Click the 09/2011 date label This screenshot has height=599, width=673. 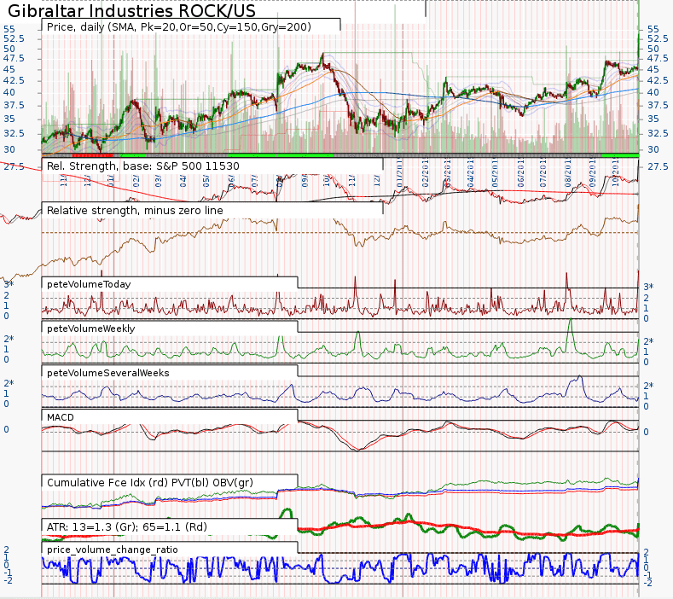pos(593,172)
